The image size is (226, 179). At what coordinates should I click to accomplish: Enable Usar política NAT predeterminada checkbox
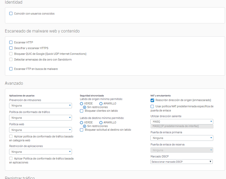(152, 107)
